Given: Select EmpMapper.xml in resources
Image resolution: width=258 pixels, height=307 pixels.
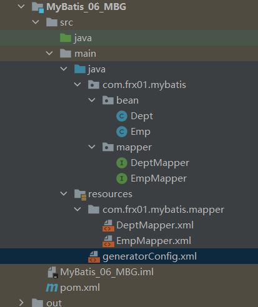Looking at the screenshot, I should click(x=154, y=241).
